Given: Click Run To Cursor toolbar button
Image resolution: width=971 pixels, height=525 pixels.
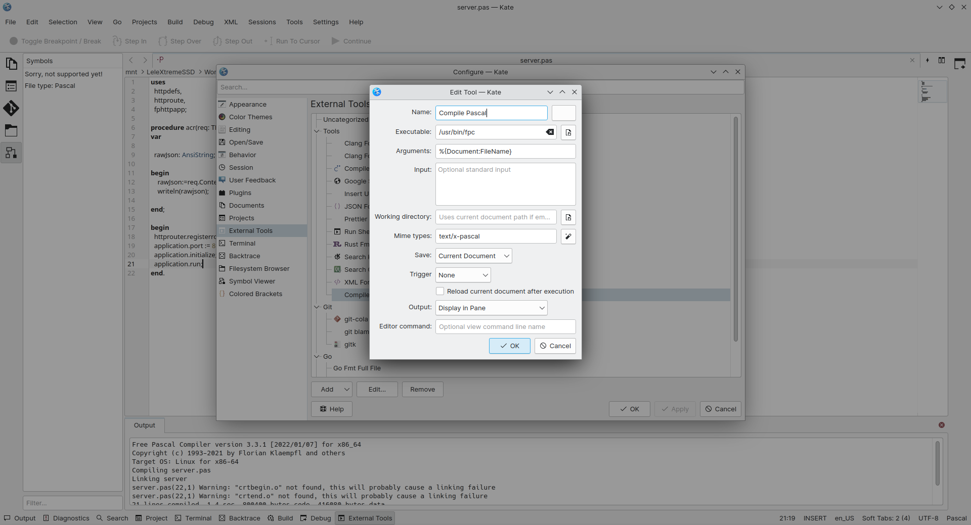Looking at the screenshot, I should [x=292, y=41].
